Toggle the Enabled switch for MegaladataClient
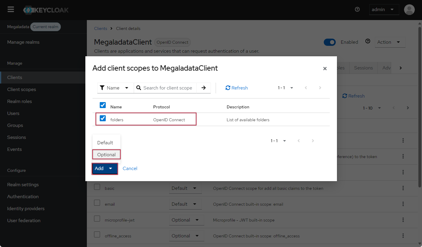This screenshot has height=247, width=422. coord(330,42)
